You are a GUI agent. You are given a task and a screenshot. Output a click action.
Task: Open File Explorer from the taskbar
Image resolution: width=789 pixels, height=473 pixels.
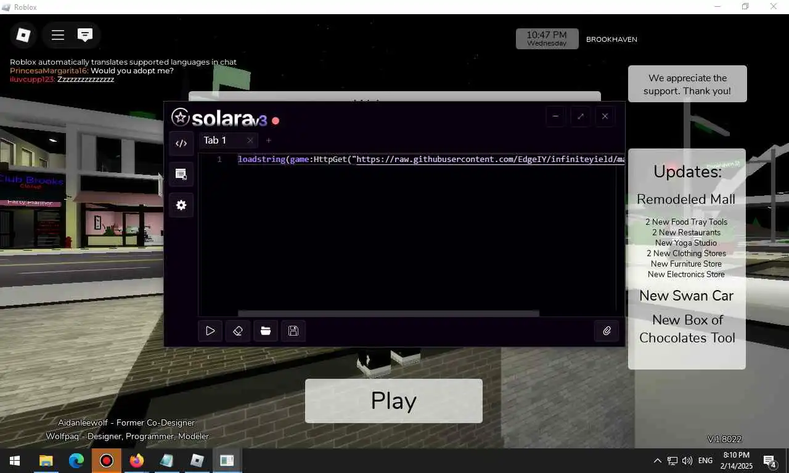[x=46, y=461]
